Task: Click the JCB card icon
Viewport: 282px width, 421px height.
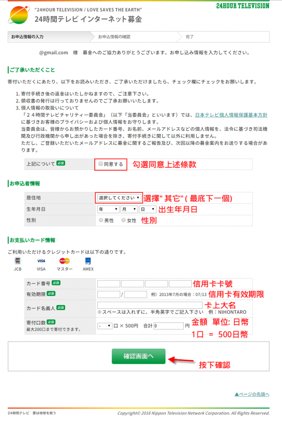Action: [x=18, y=261]
